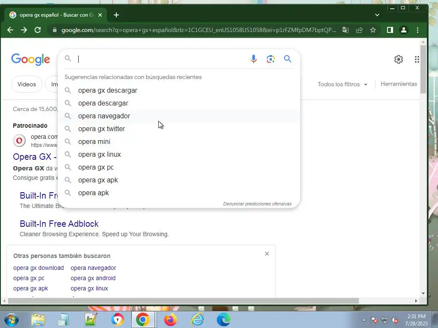Toggle Chrome side panel icon
The width and height of the screenshot is (438, 328).
coord(390,30)
